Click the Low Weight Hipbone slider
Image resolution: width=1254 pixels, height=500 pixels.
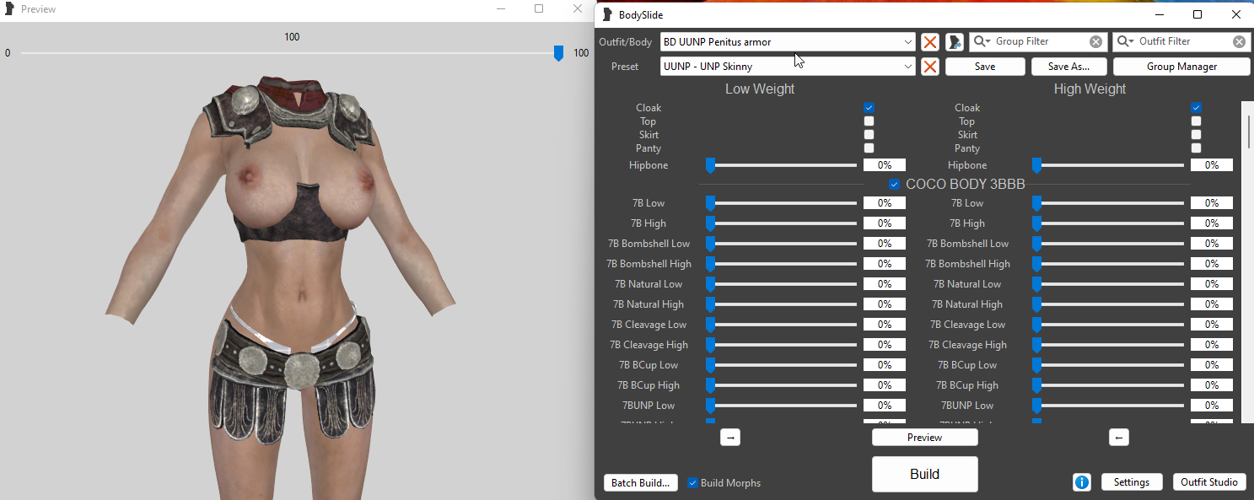click(x=782, y=165)
